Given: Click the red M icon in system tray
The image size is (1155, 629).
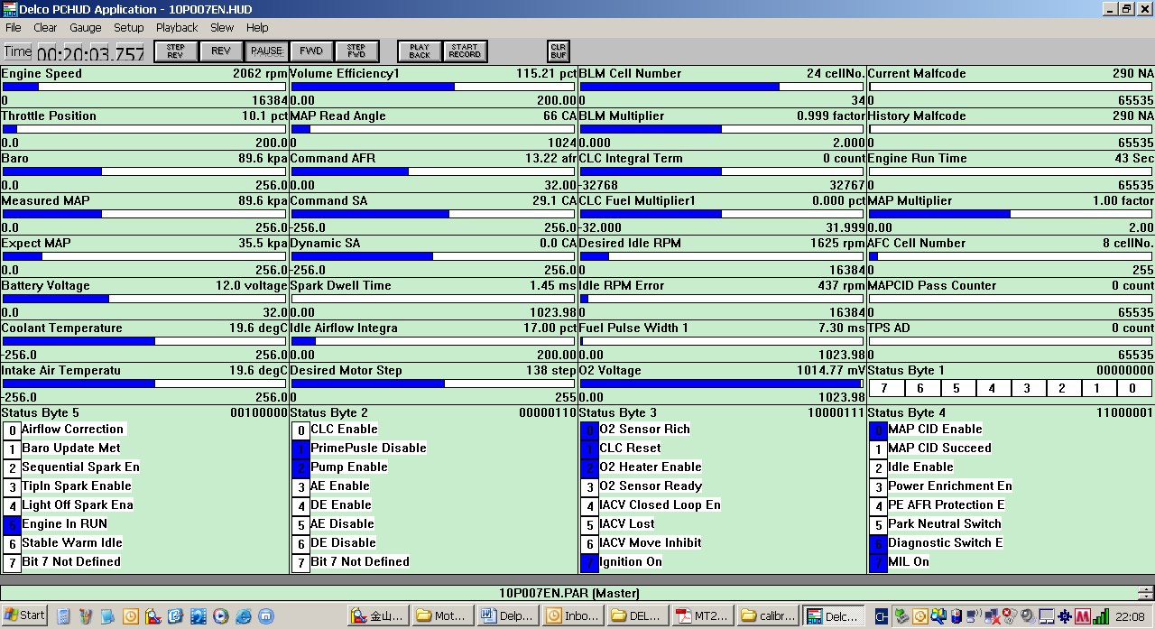Looking at the screenshot, I should click(x=1082, y=616).
